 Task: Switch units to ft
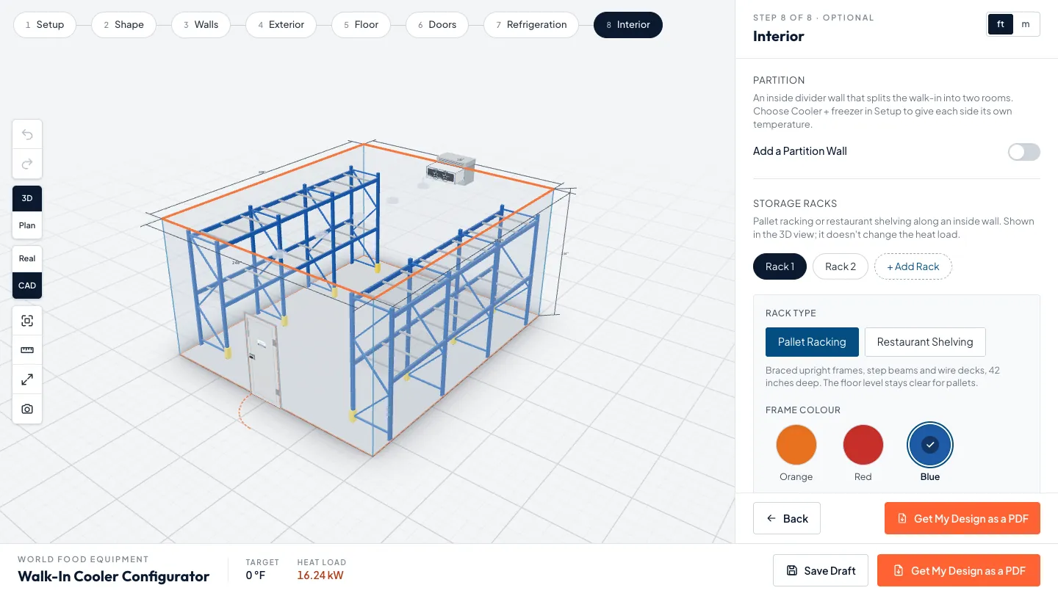click(x=1001, y=24)
